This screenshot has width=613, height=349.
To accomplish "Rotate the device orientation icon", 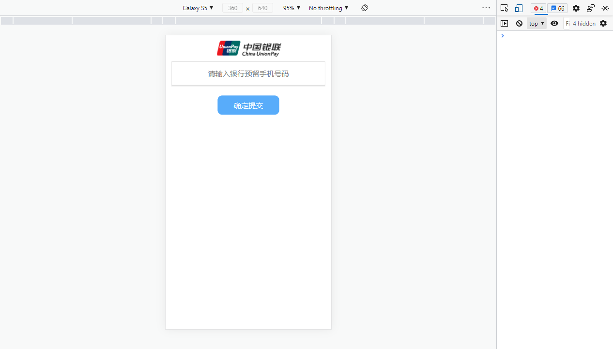I will pos(365,8).
